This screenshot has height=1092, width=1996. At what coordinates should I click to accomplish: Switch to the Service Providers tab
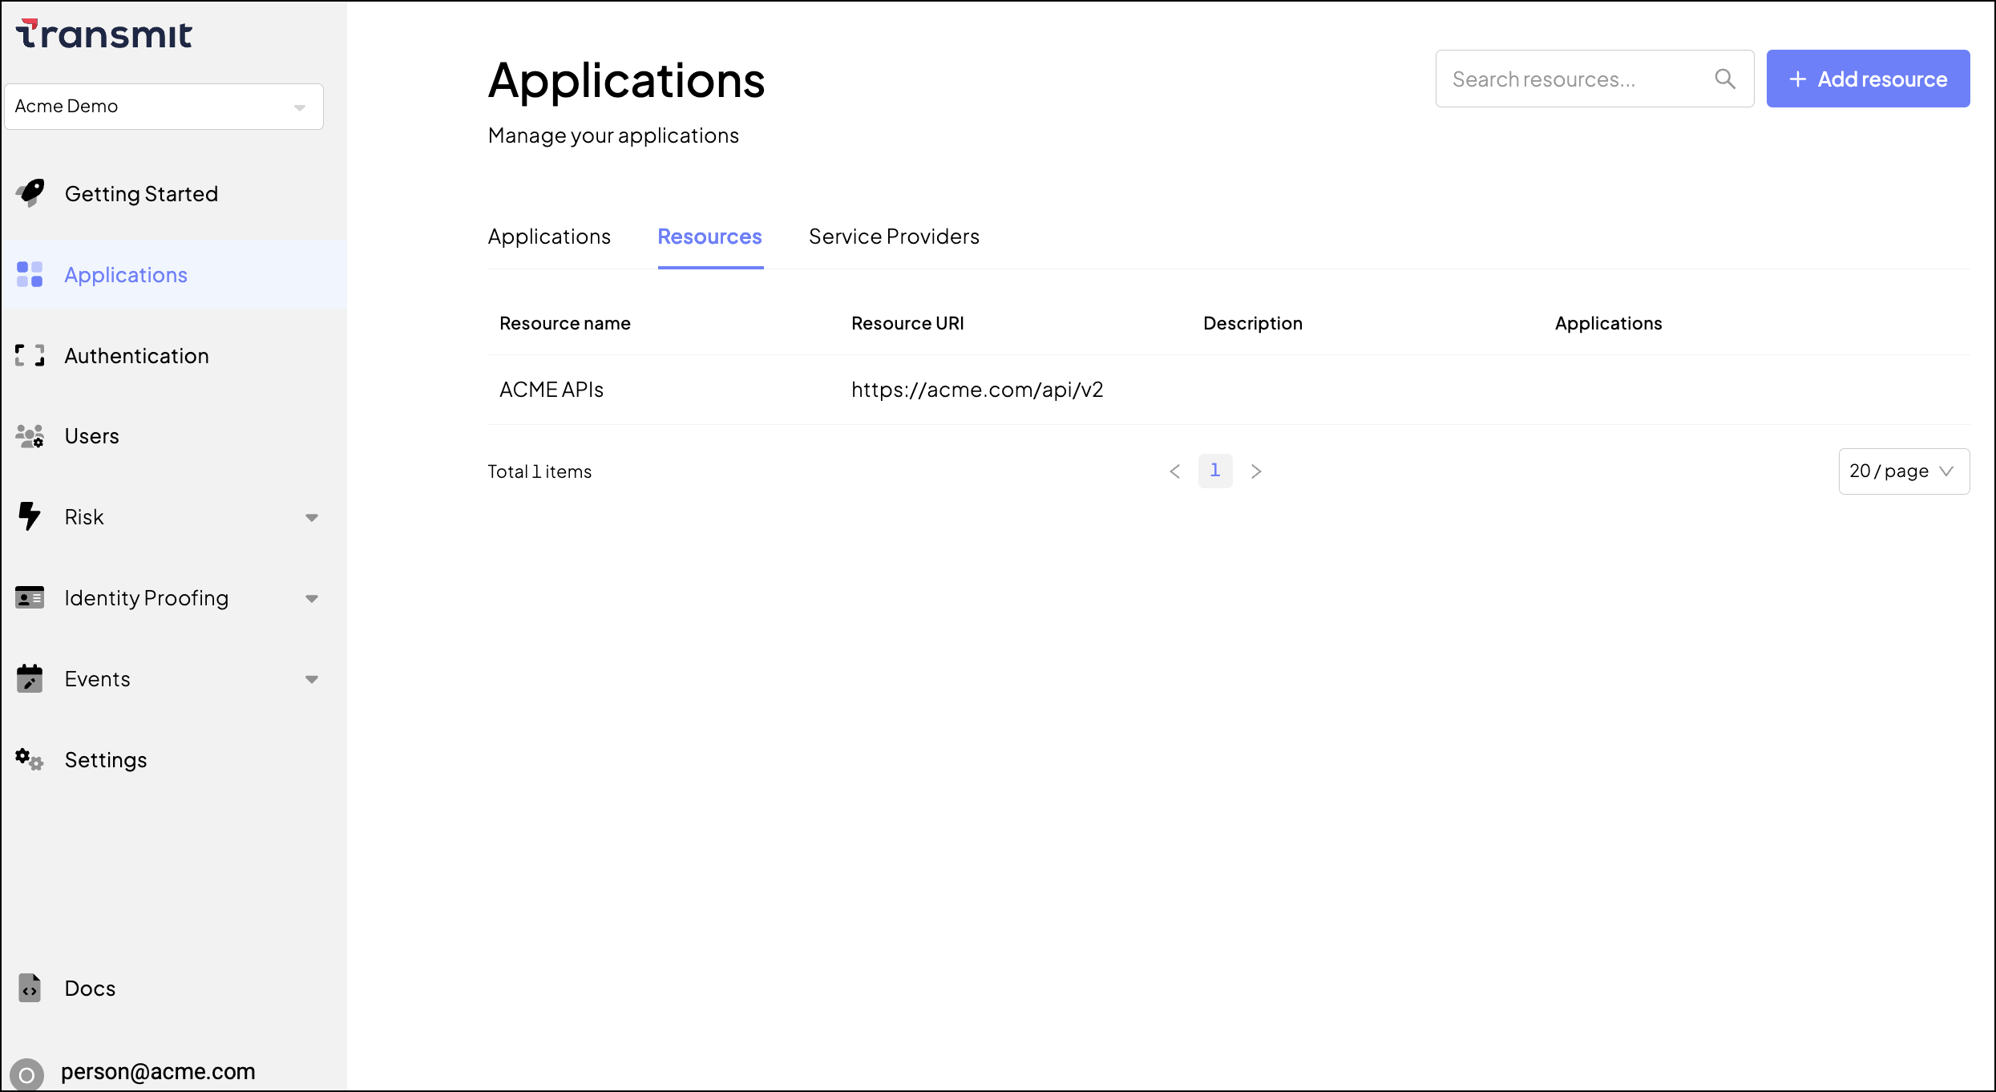tap(894, 237)
